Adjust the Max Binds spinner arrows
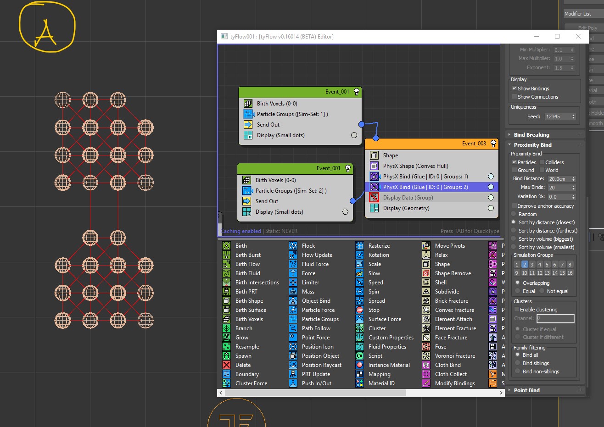 coord(573,188)
